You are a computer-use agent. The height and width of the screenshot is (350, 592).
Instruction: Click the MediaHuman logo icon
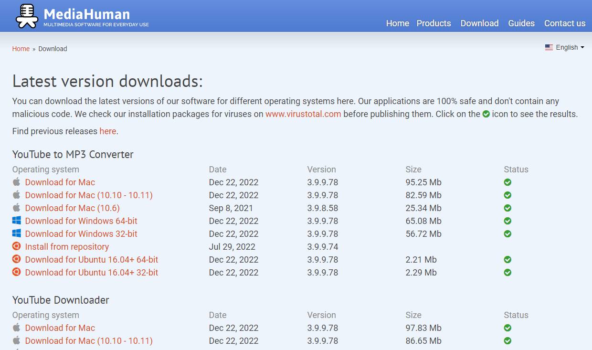pyautogui.click(x=27, y=15)
